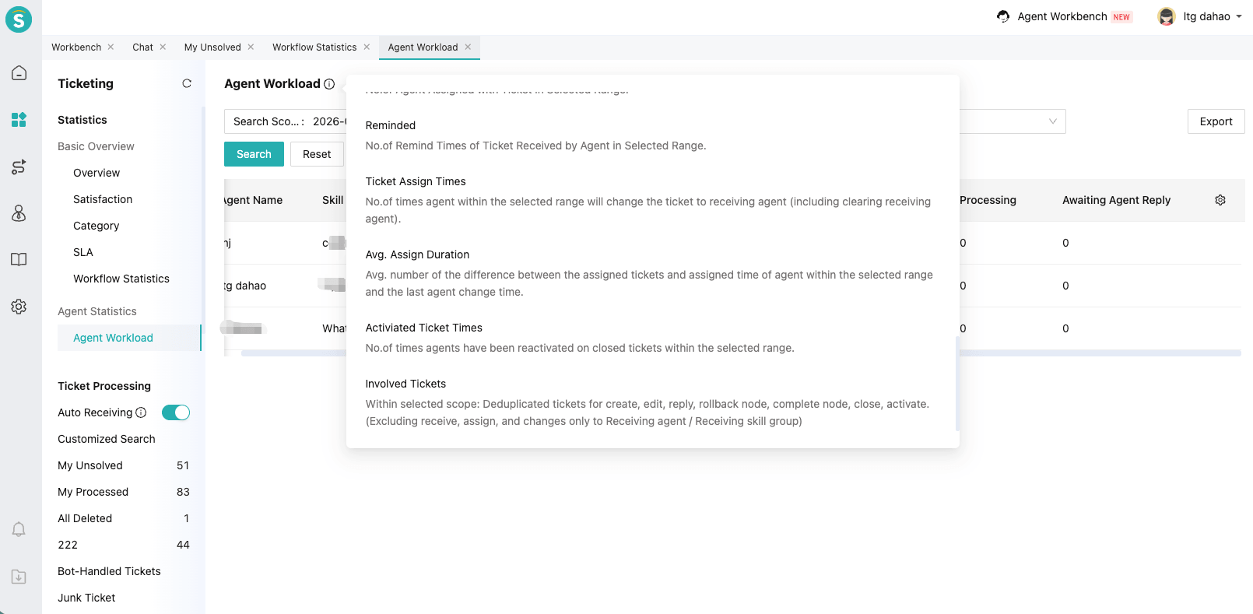This screenshot has height=614, width=1253.
Task: Open the knowledge base book icon
Action: (19, 260)
